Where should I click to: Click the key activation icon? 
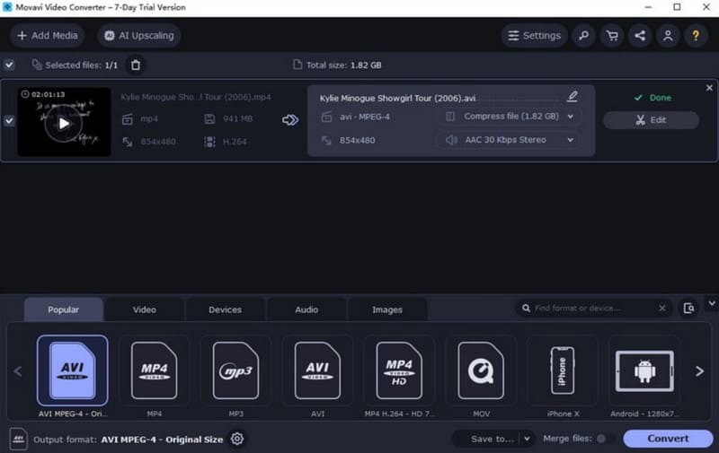click(x=583, y=36)
